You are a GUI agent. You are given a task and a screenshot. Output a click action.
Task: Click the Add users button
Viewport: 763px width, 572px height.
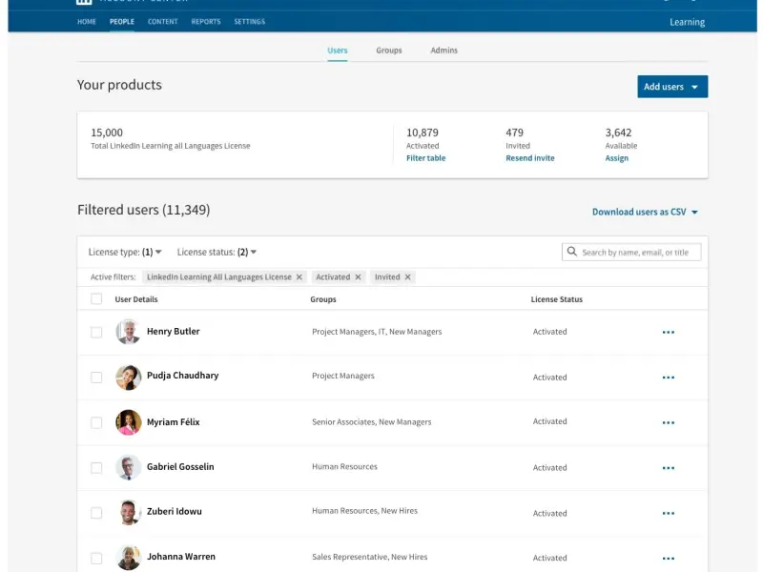point(671,87)
